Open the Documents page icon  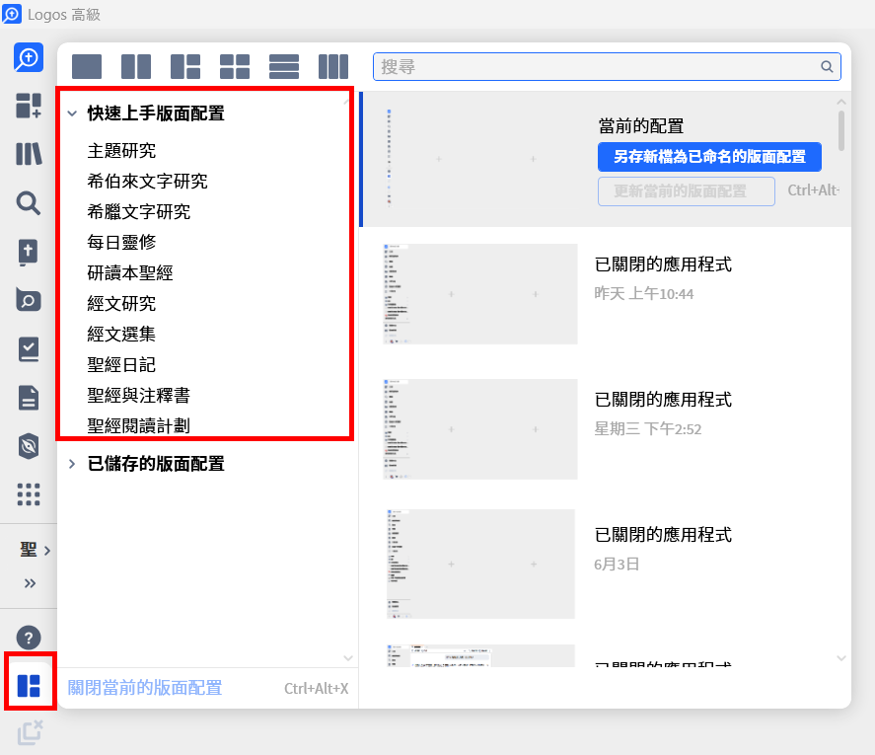[x=29, y=398]
